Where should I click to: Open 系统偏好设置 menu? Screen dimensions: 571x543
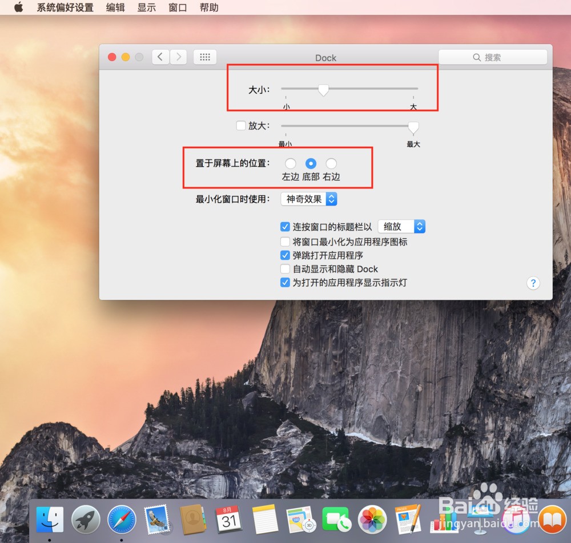coord(65,7)
